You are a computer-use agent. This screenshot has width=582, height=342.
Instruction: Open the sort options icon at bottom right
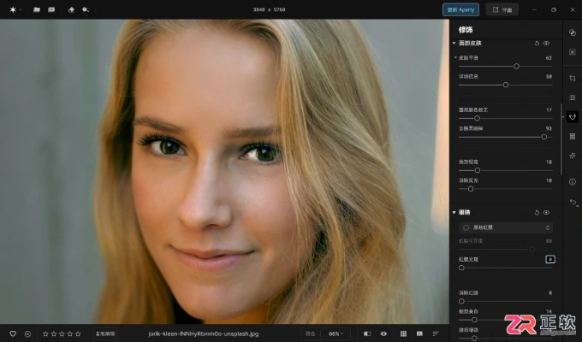[x=436, y=333]
